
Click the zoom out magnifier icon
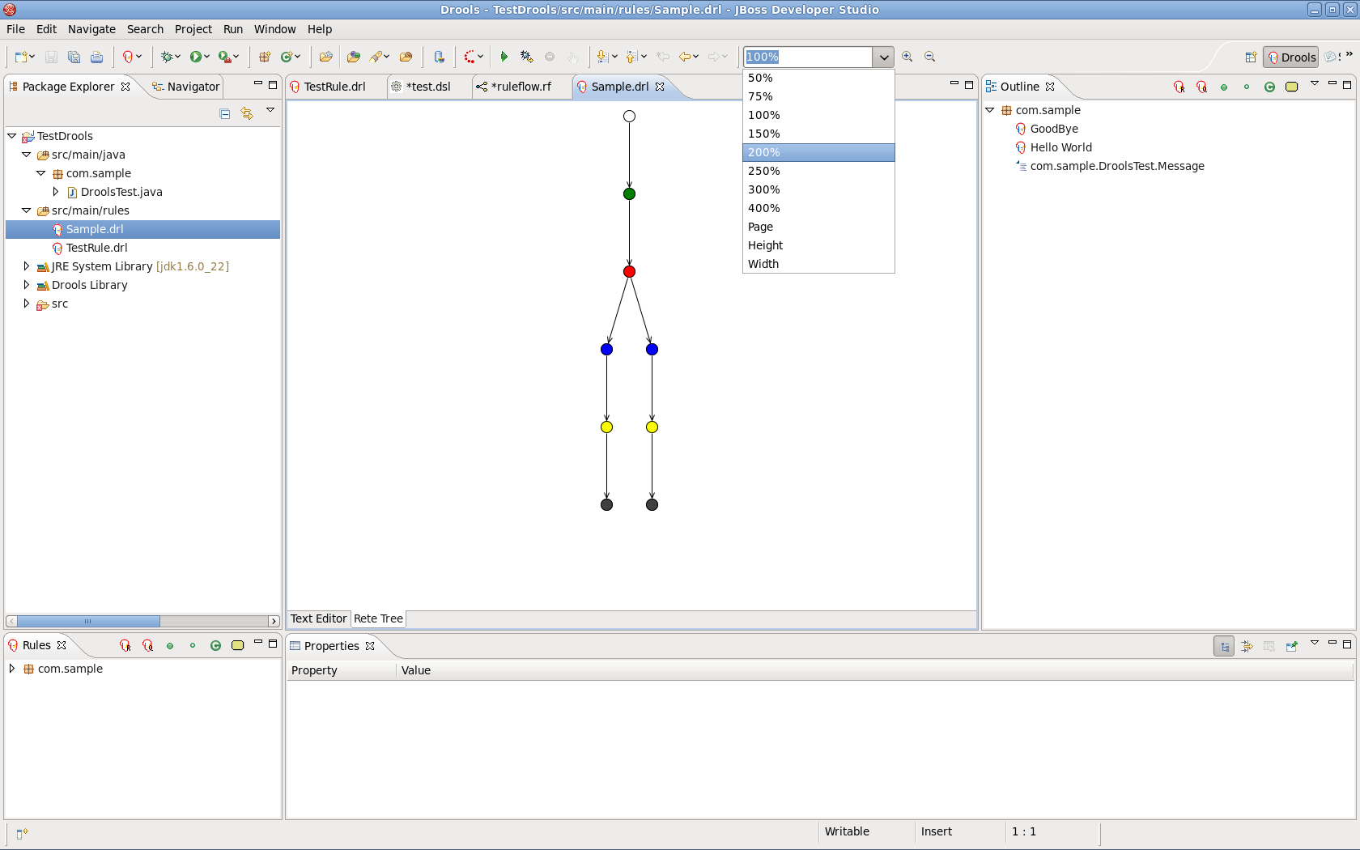pos(929,57)
